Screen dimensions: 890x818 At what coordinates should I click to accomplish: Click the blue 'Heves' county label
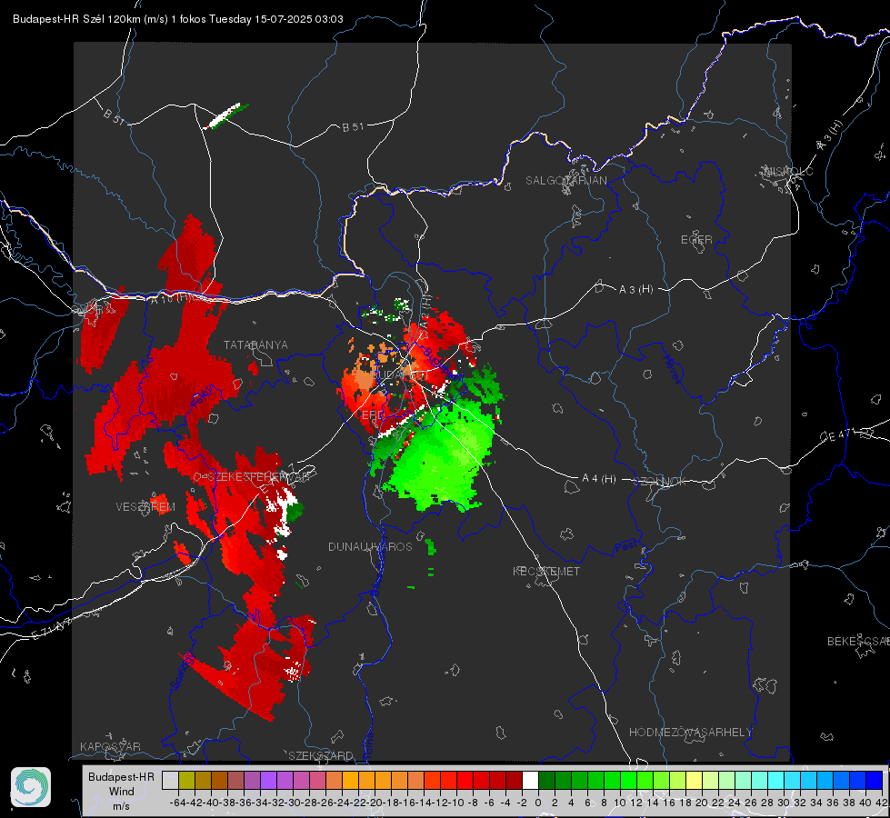coord(672,369)
